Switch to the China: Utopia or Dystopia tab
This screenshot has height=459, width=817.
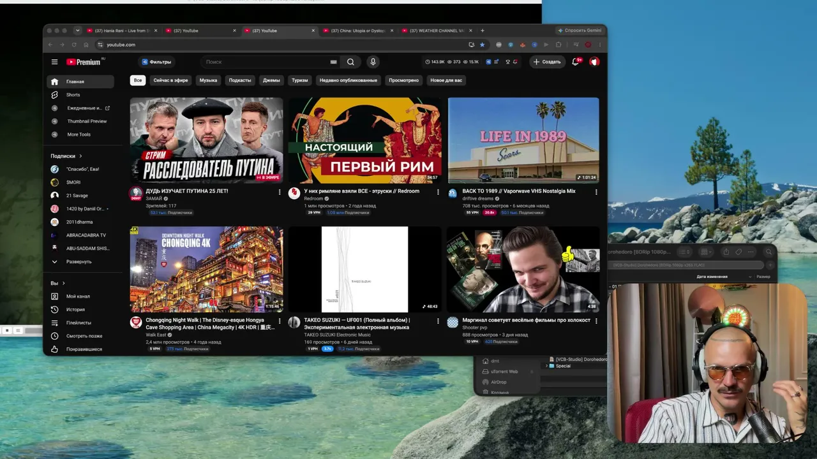pyautogui.click(x=358, y=31)
